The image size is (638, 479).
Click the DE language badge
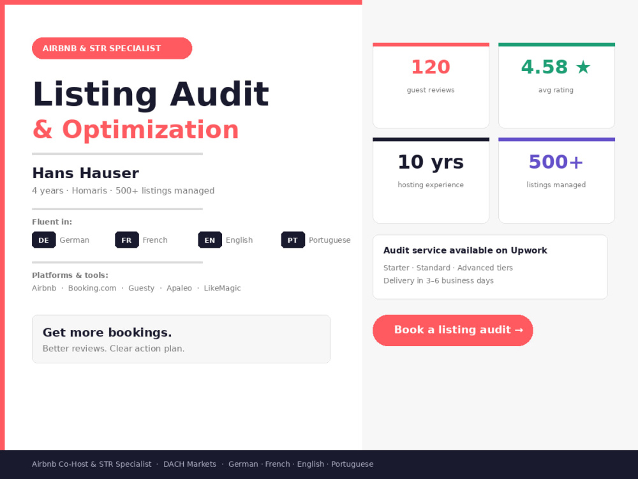pos(43,240)
